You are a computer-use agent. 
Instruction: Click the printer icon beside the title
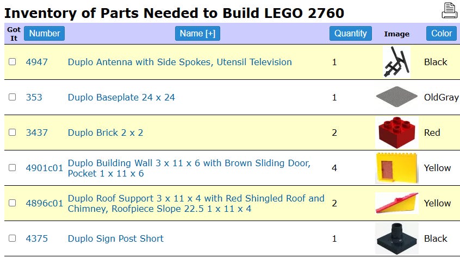click(x=449, y=10)
